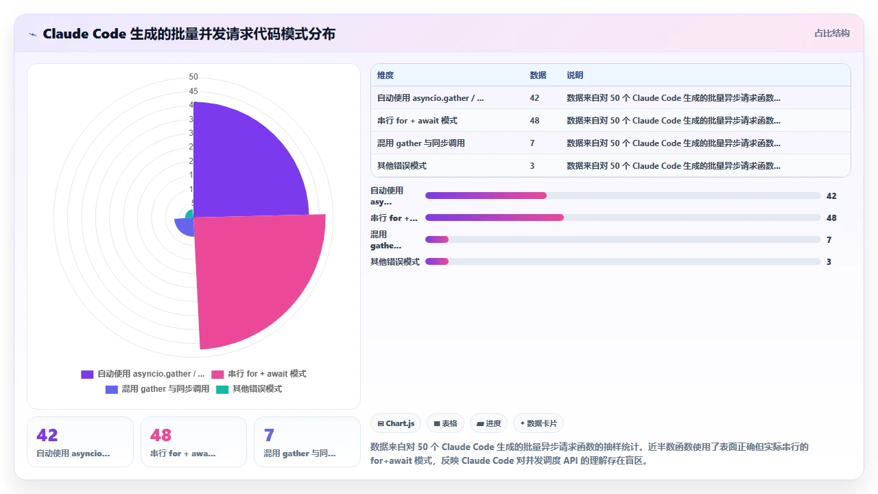The width and height of the screenshot is (878, 494).
Task: Open the 42 自动使用 asyncio data card
Action: tap(80, 442)
